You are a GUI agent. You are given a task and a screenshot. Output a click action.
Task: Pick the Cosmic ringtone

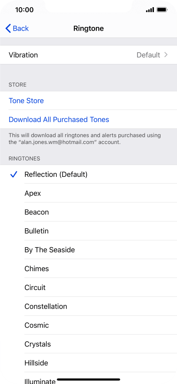coord(88,325)
